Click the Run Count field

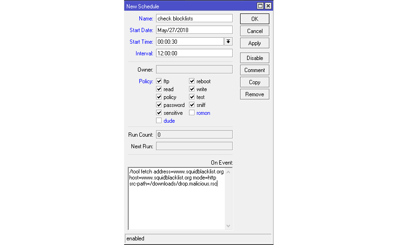pos(194,134)
